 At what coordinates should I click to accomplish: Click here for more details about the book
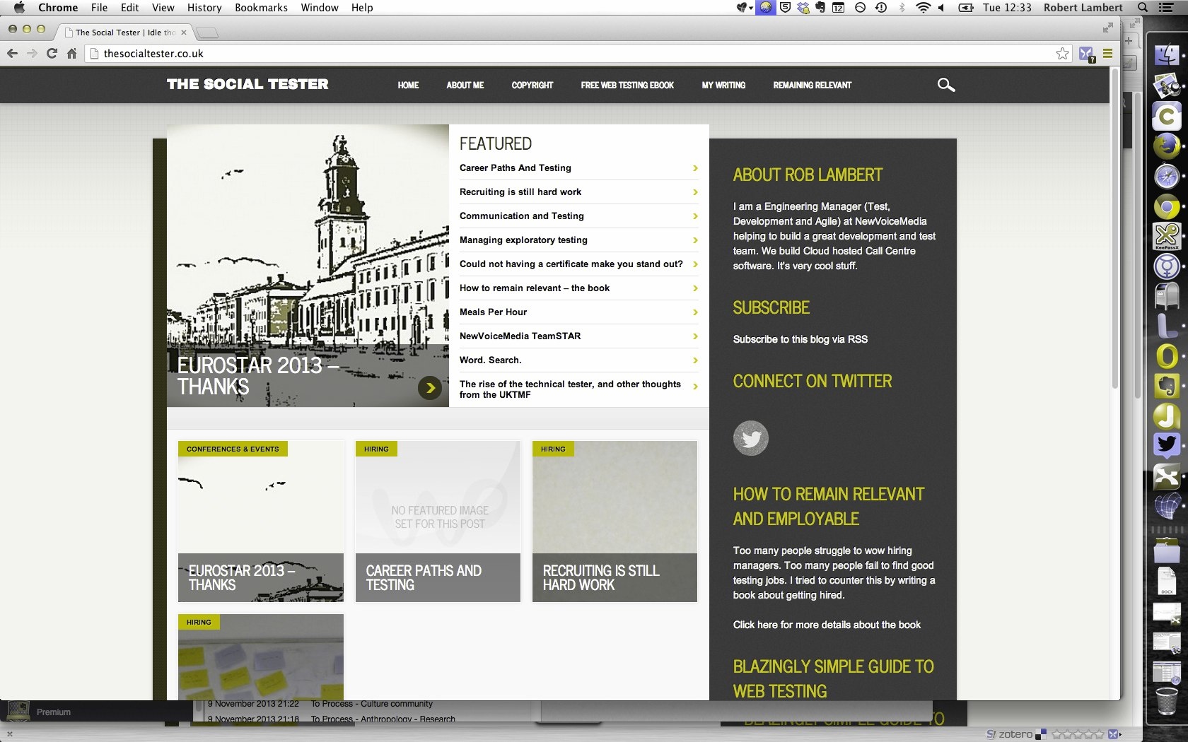pyautogui.click(x=827, y=625)
